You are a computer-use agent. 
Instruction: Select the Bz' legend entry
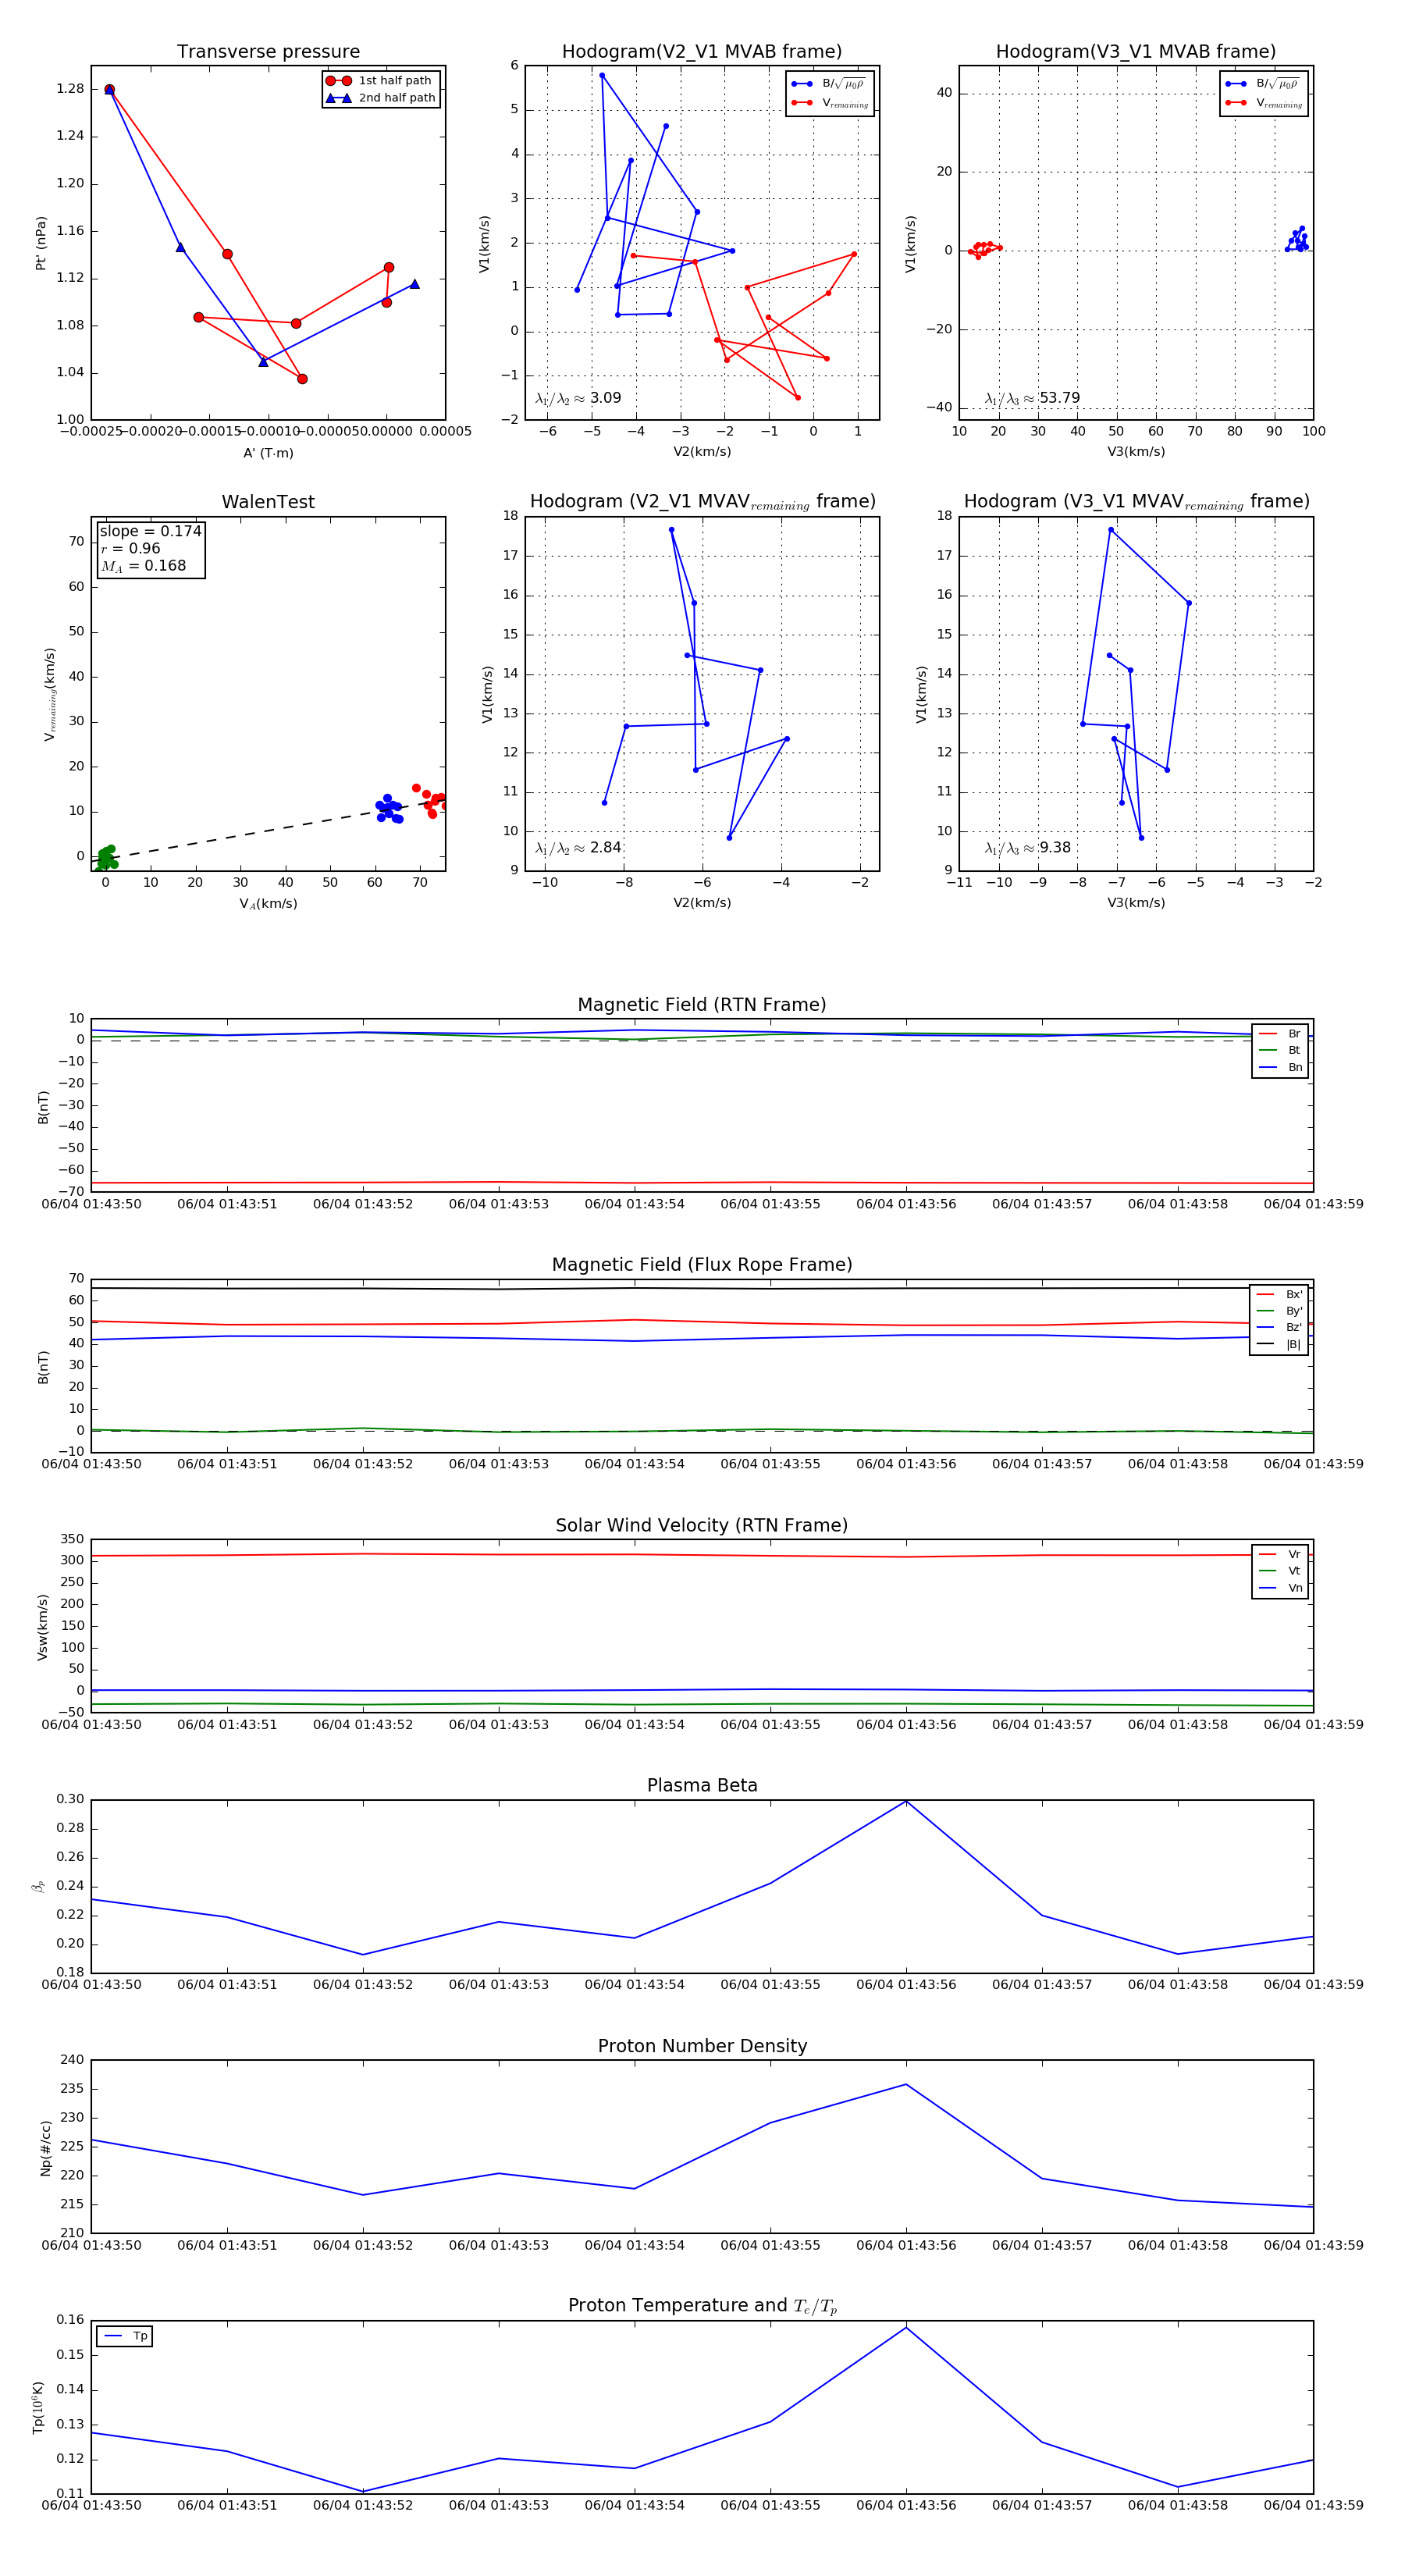[x=1279, y=1327]
